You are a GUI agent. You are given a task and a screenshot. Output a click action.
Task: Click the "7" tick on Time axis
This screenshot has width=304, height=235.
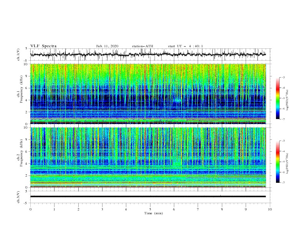pyautogui.click(x=198, y=209)
